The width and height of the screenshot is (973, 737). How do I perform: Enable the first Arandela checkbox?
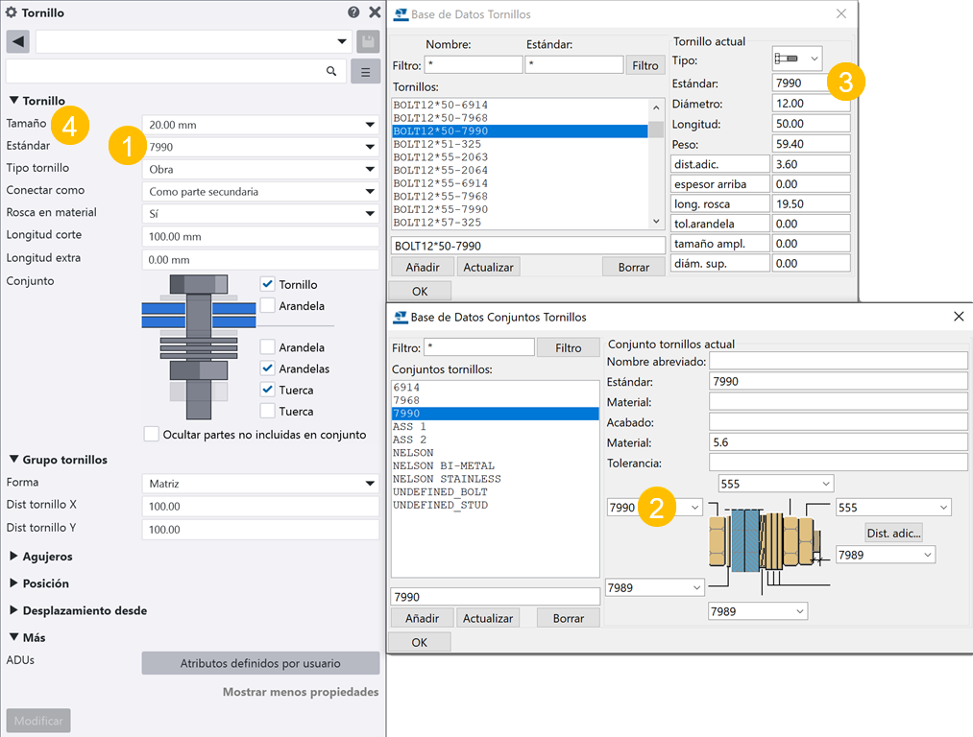point(268,306)
